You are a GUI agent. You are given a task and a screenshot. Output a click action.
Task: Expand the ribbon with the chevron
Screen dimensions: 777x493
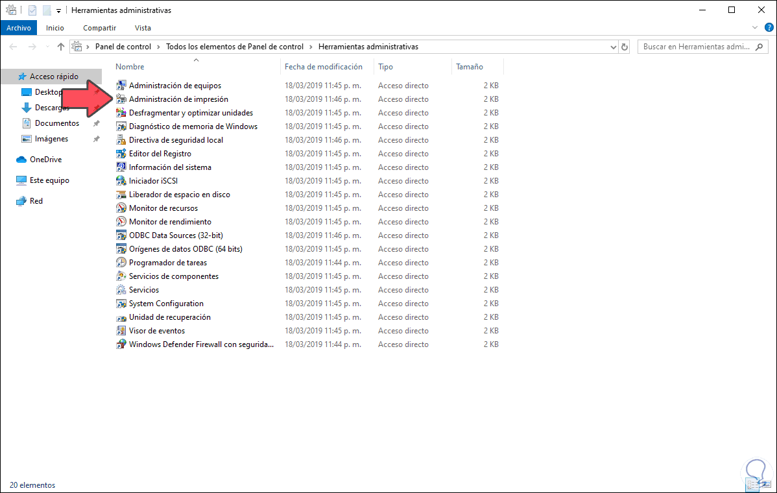coord(755,28)
